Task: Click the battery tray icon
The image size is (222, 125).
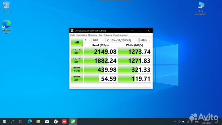Action: click(x=184, y=122)
